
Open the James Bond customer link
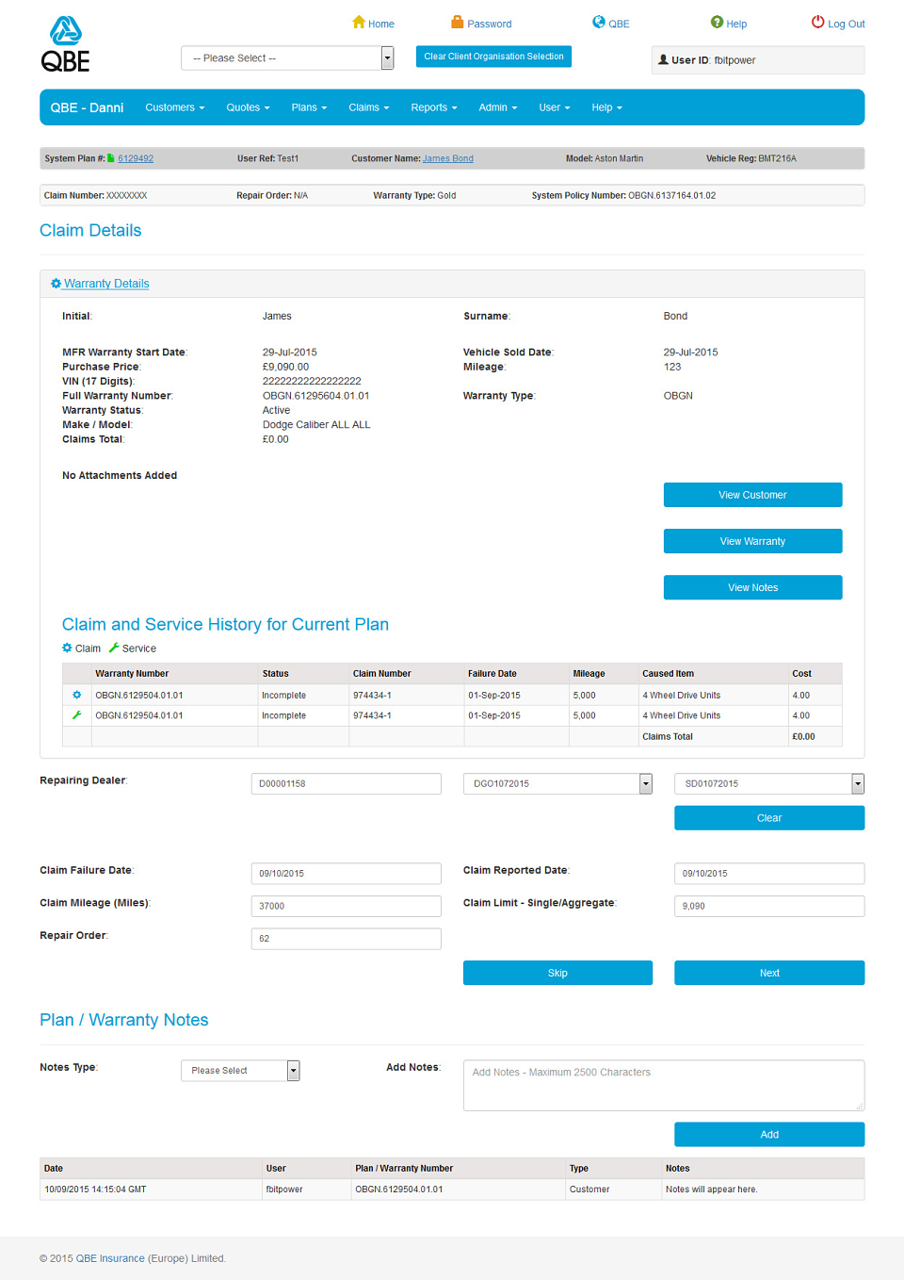tap(448, 158)
